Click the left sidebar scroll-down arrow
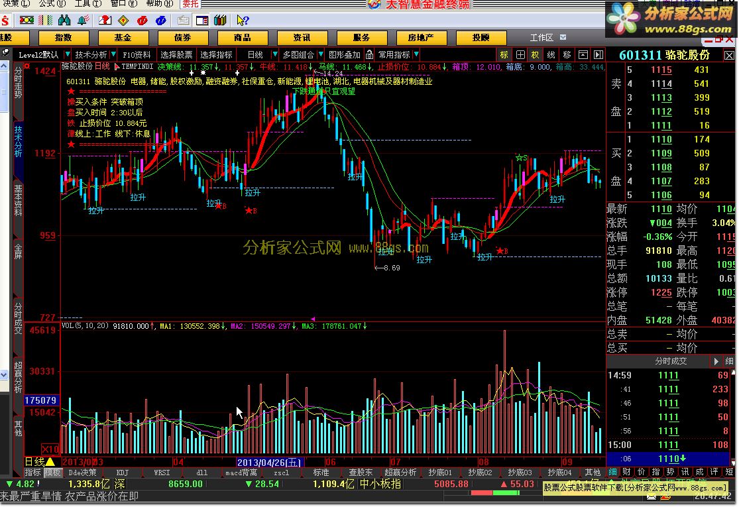Viewport: 739px width, 507px height. pyautogui.click(x=4, y=375)
